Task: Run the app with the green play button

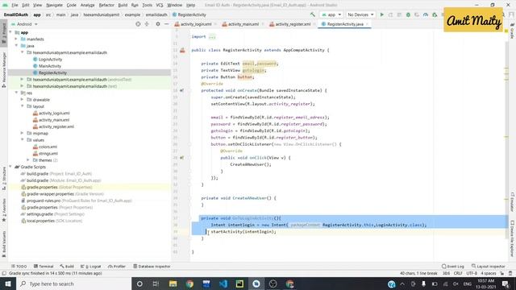Action: (381, 14)
